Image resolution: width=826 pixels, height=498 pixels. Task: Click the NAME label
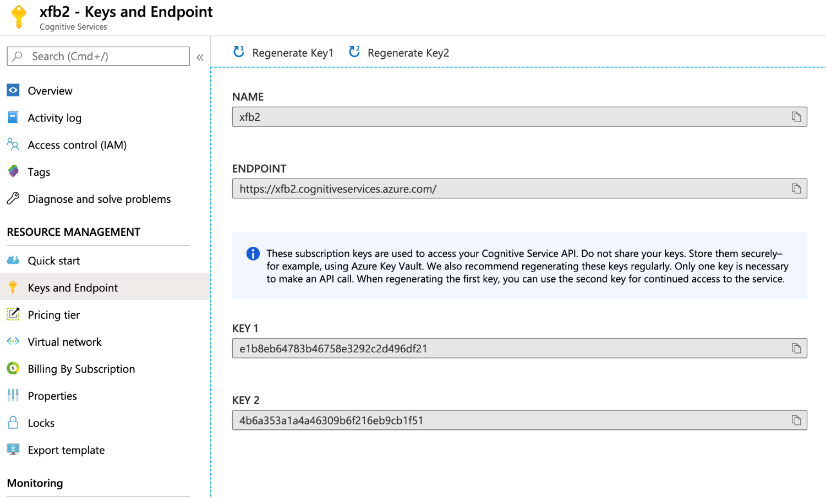[x=248, y=97]
